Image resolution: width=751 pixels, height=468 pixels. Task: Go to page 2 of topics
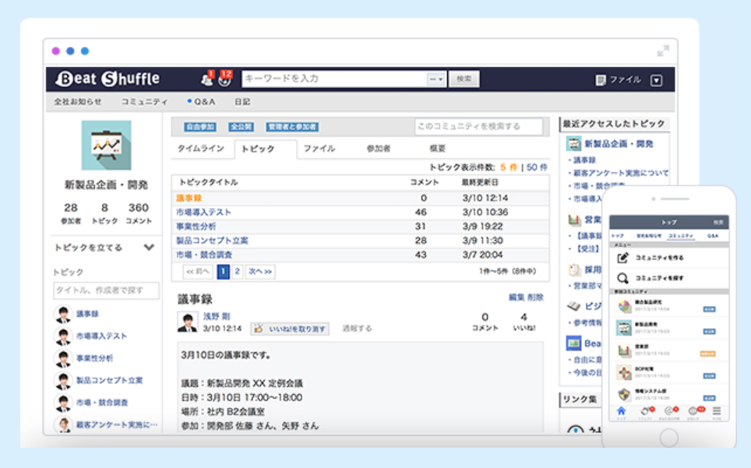[x=238, y=272]
